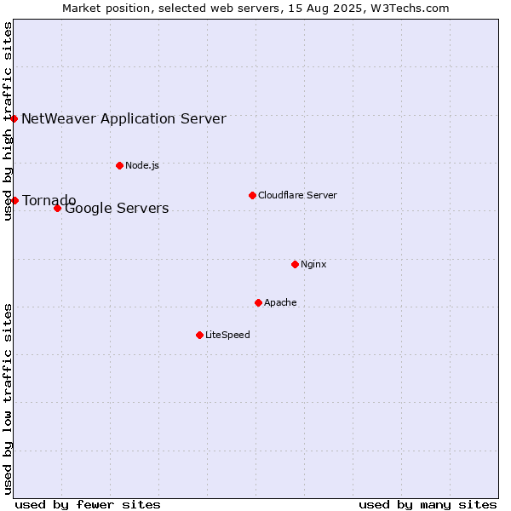Click the 'Apache' label text
The height and width of the screenshot is (511, 511).
(280, 302)
